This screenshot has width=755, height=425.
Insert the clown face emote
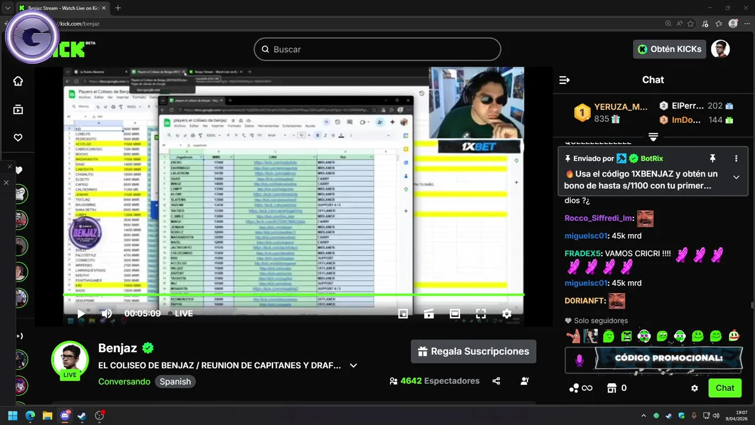pyautogui.click(x=734, y=336)
